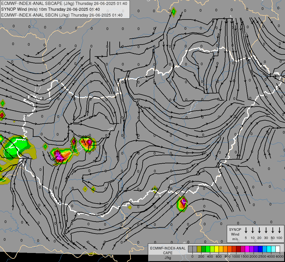Click the 50 m/s wind arrow in legend
The image size is (285, 262).
273,230
